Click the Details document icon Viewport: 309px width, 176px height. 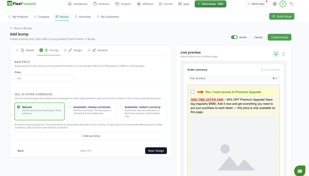(x=23, y=50)
